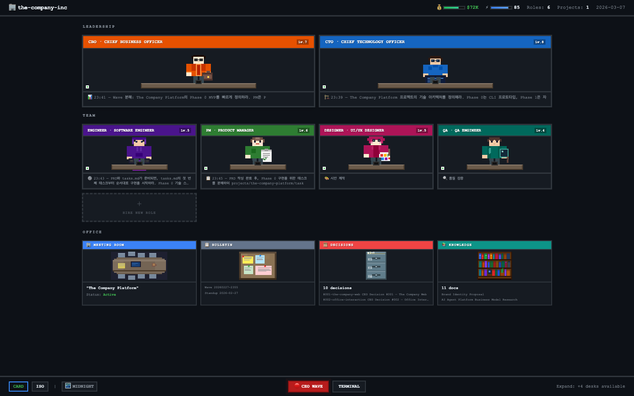
Task: Switch to the CARD view tab
Action: point(18,386)
